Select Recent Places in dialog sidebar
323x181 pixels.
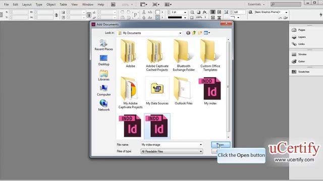click(x=103, y=45)
